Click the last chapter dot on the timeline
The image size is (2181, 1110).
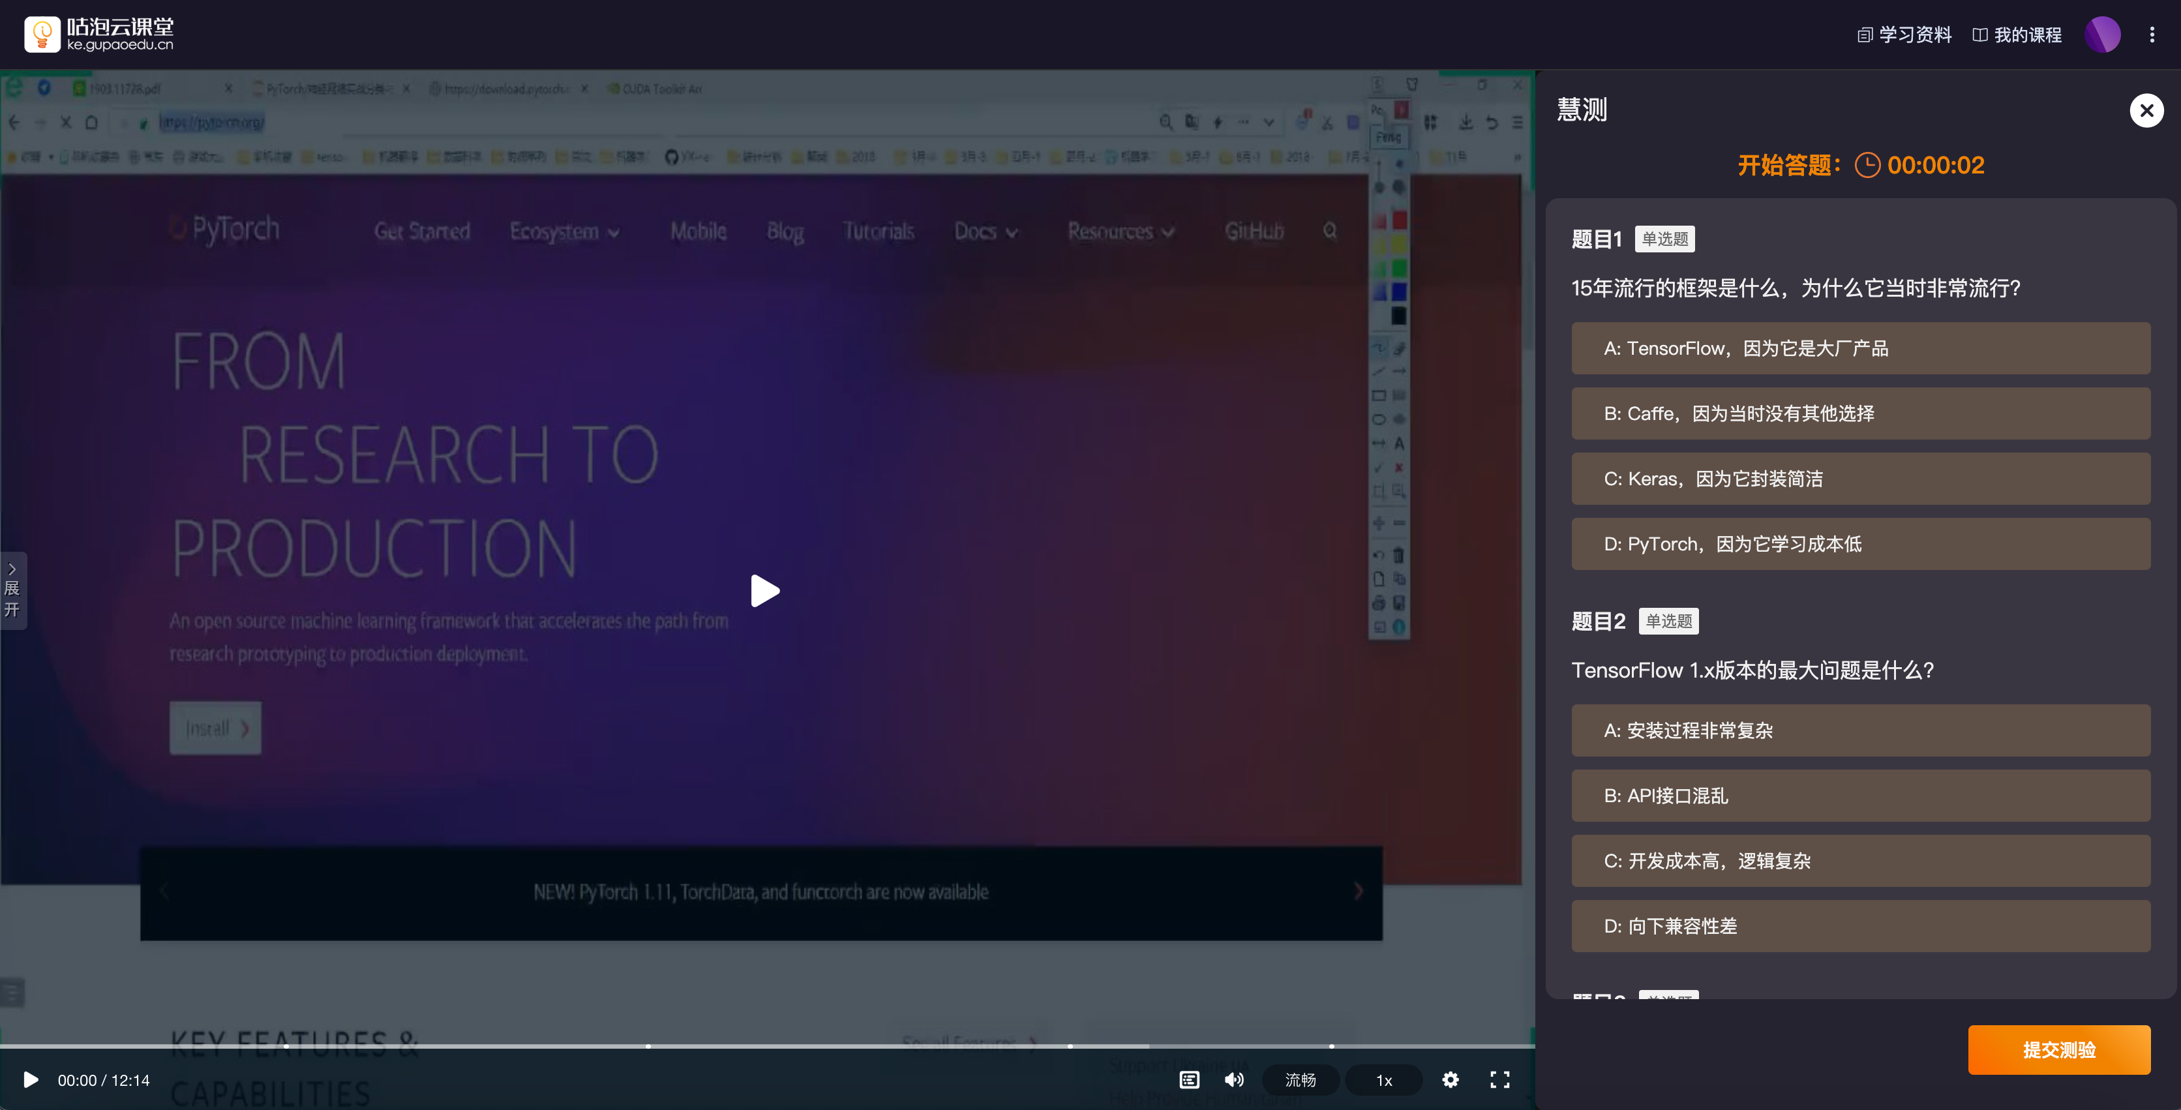[x=1331, y=1047]
